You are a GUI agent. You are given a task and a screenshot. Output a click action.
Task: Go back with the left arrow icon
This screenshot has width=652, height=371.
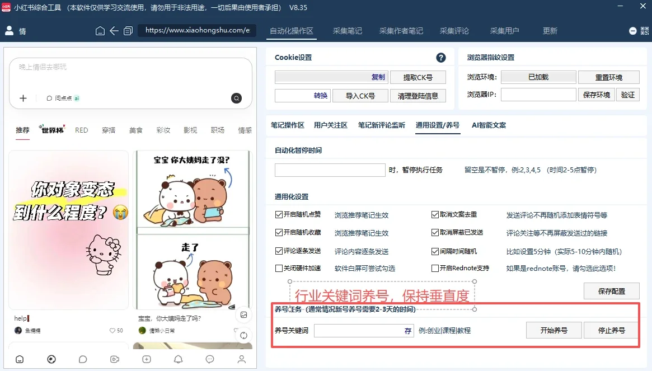coord(114,31)
